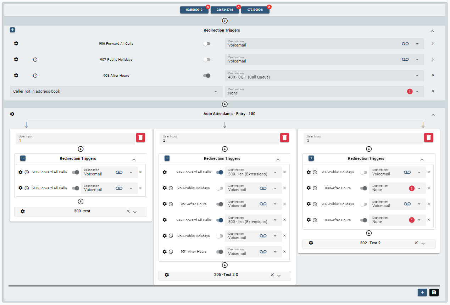Click the plus button beside the save icon
This screenshot has width=450, height=305.
[x=422, y=292]
